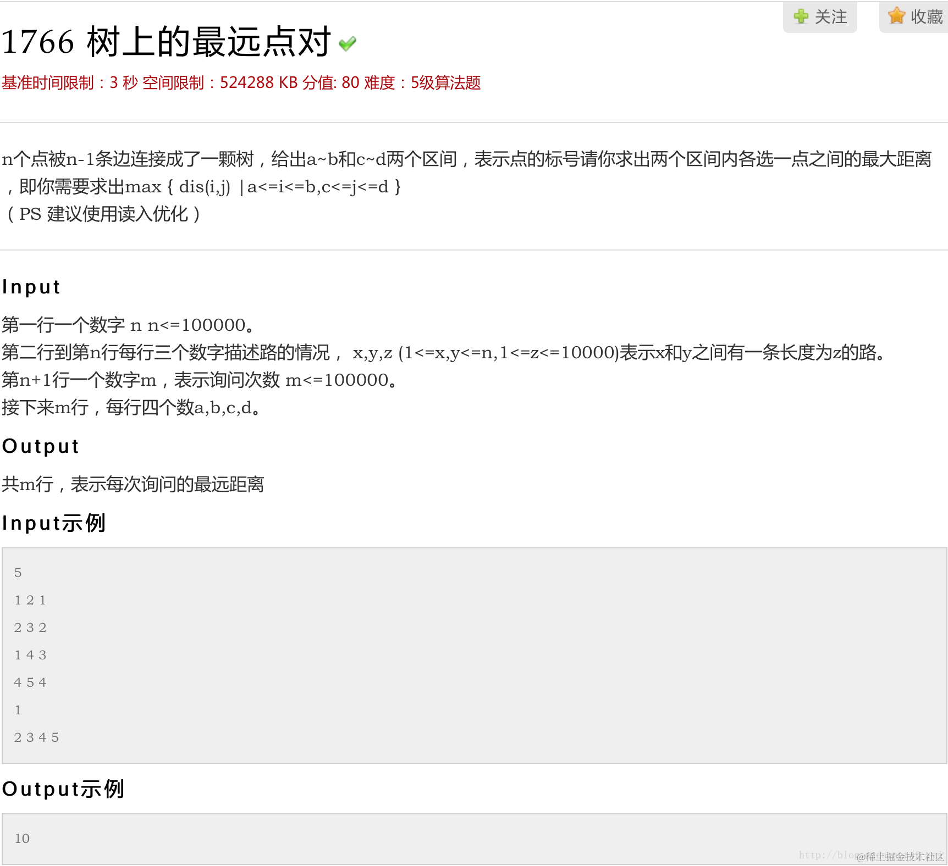This screenshot has height=866, width=948.
Task: Click sample input line '1 2 1'
Action: click(x=30, y=600)
